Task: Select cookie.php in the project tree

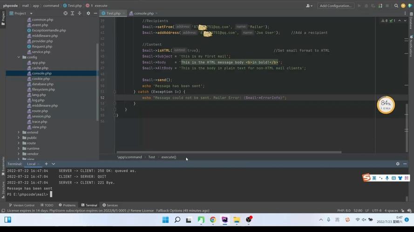Action: click(41, 79)
